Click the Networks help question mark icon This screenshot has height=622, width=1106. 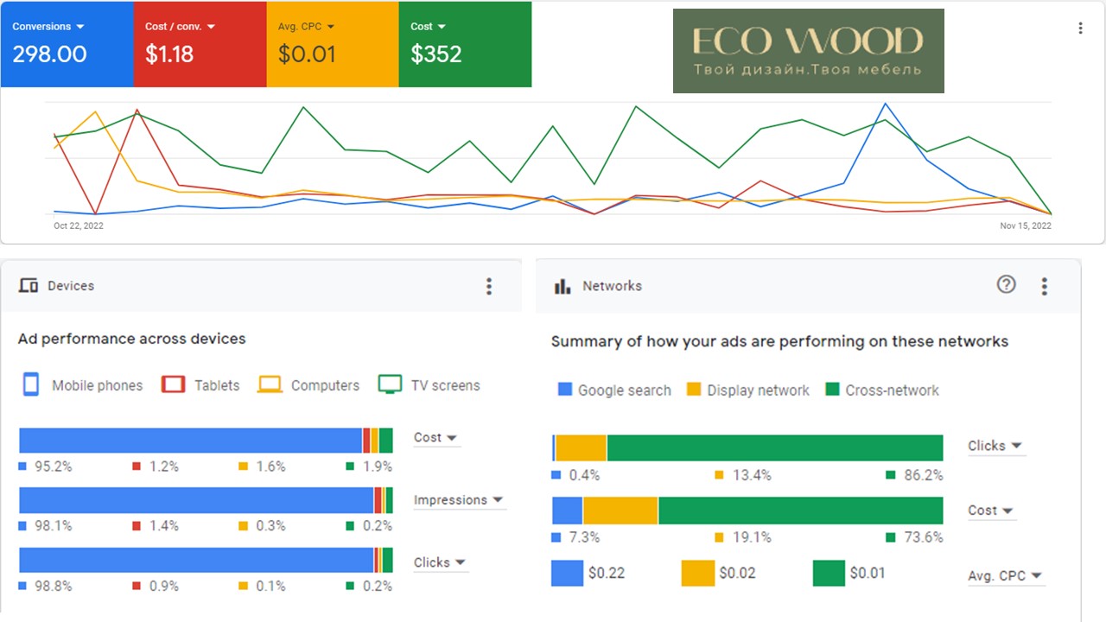click(x=1006, y=284)
